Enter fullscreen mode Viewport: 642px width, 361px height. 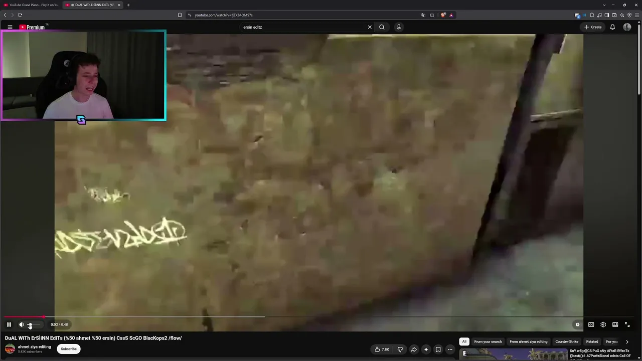627,324
